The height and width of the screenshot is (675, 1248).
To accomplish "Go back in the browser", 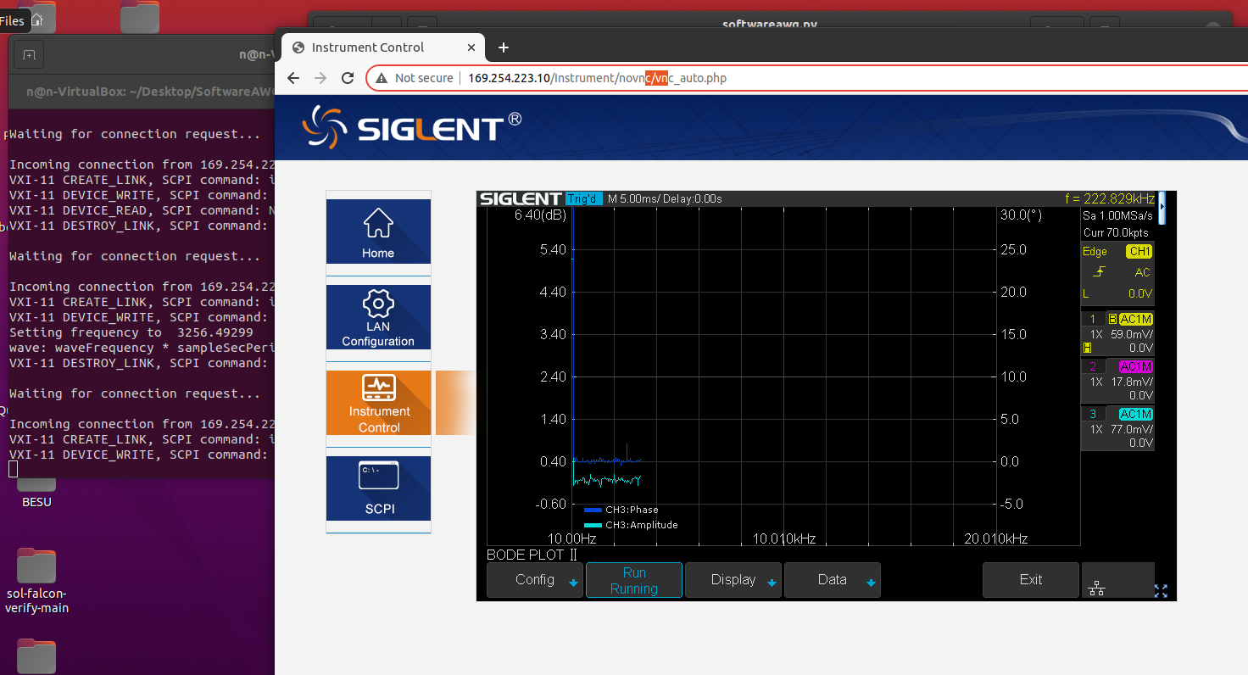I will tap(293, 78).
